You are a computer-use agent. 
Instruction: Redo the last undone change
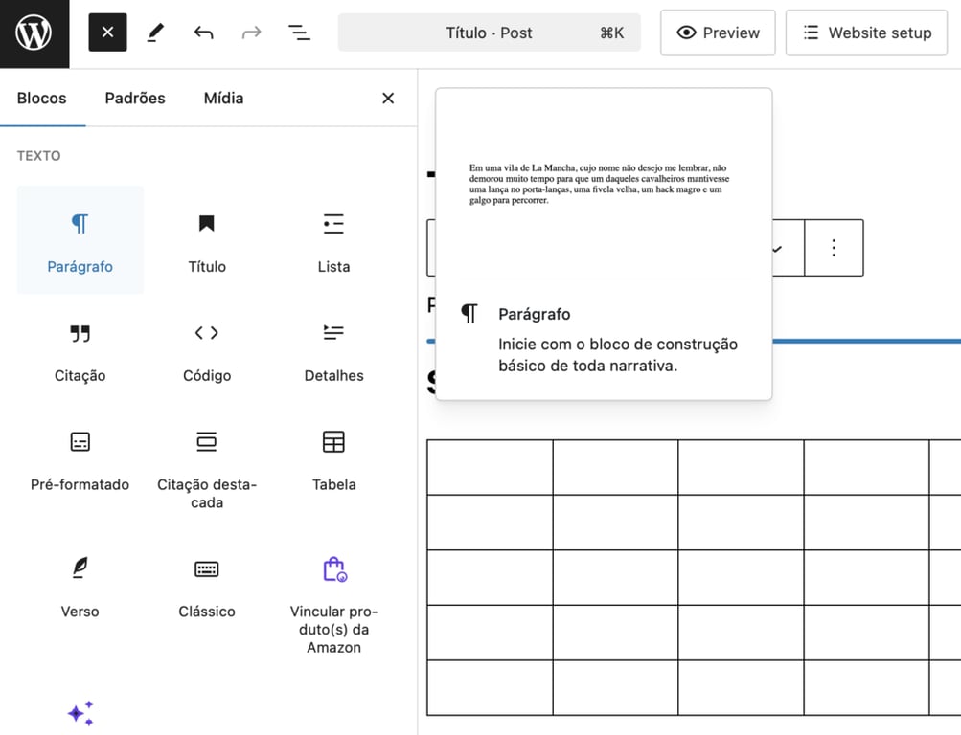(251, 33)
